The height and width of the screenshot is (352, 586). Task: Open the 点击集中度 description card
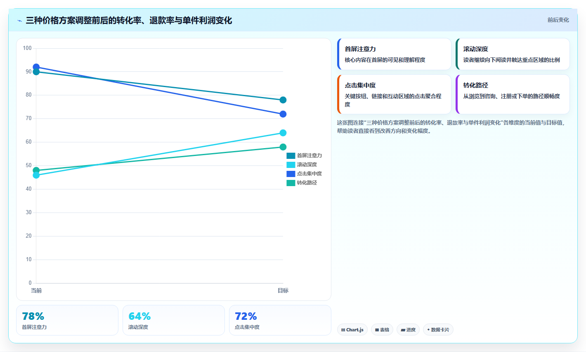pos(394,94)
